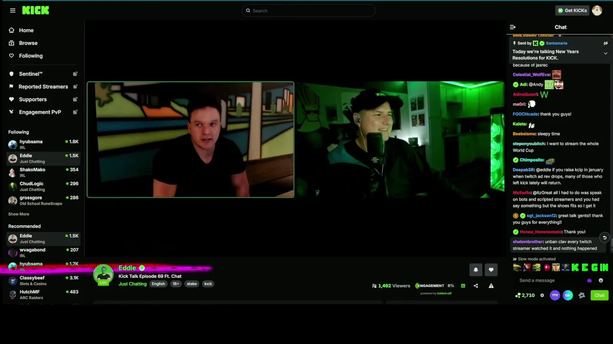Click Eddie's streamer avatar with LIVE badge

[103, 275]
